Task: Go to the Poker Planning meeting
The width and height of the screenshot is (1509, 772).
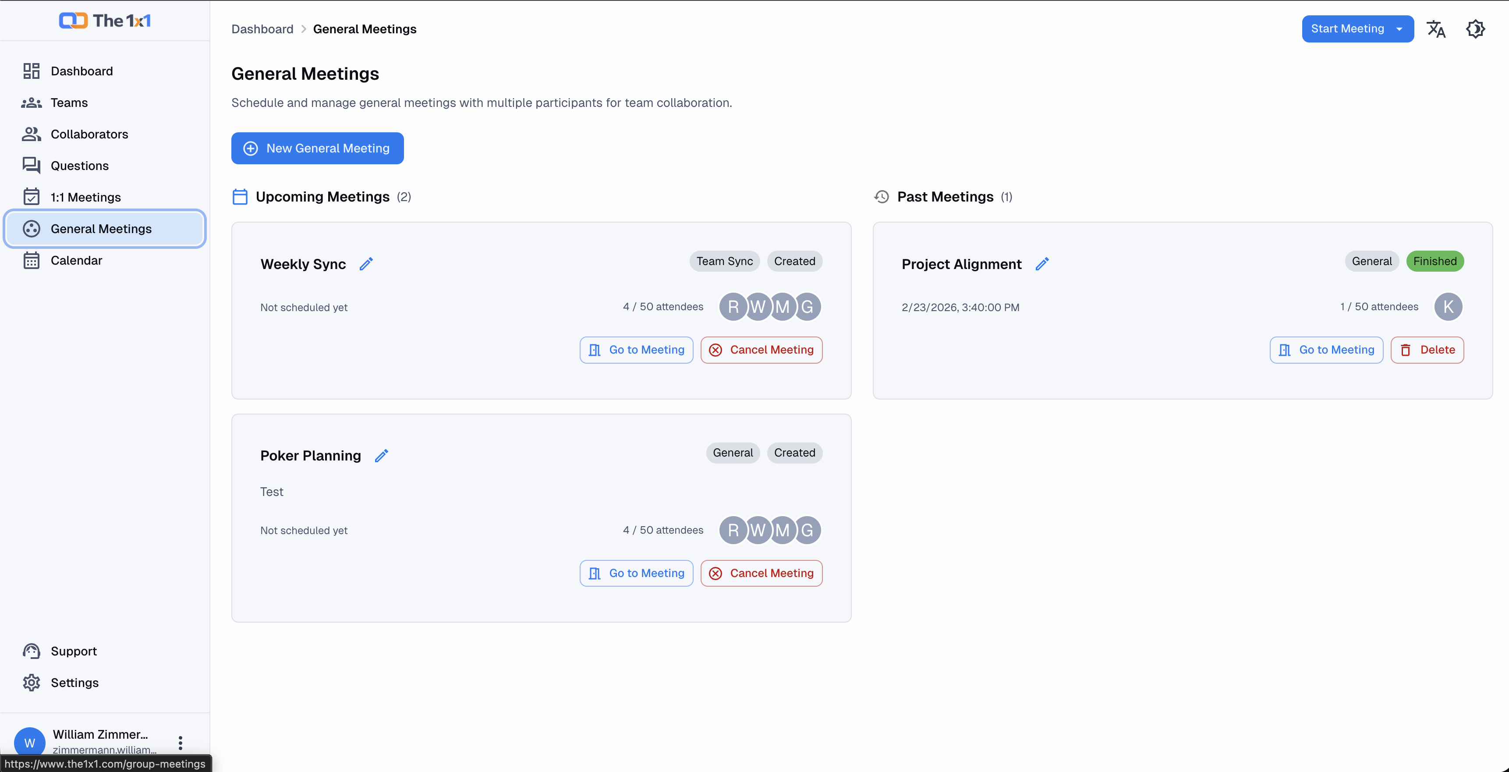Action: coord(636,573)
